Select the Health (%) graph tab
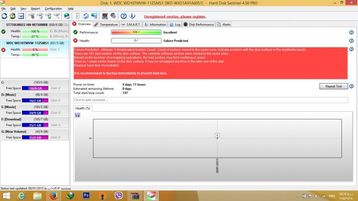 click(83, 108)
